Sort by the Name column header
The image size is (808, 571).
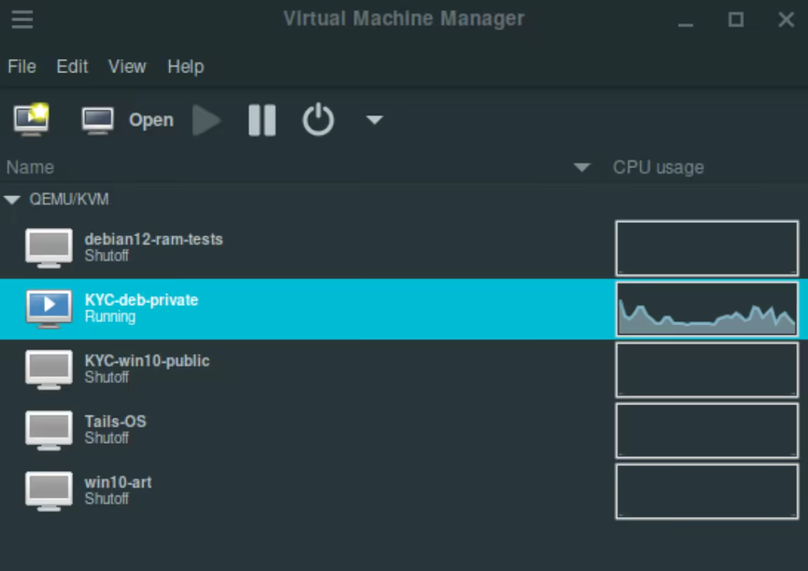[30, 167]
